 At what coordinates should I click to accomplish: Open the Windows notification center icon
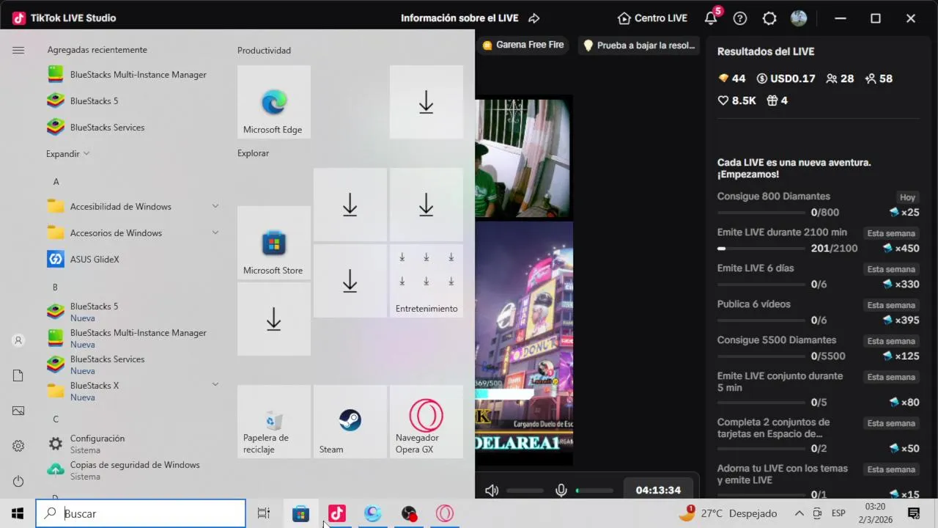click(x=914, y=513)
